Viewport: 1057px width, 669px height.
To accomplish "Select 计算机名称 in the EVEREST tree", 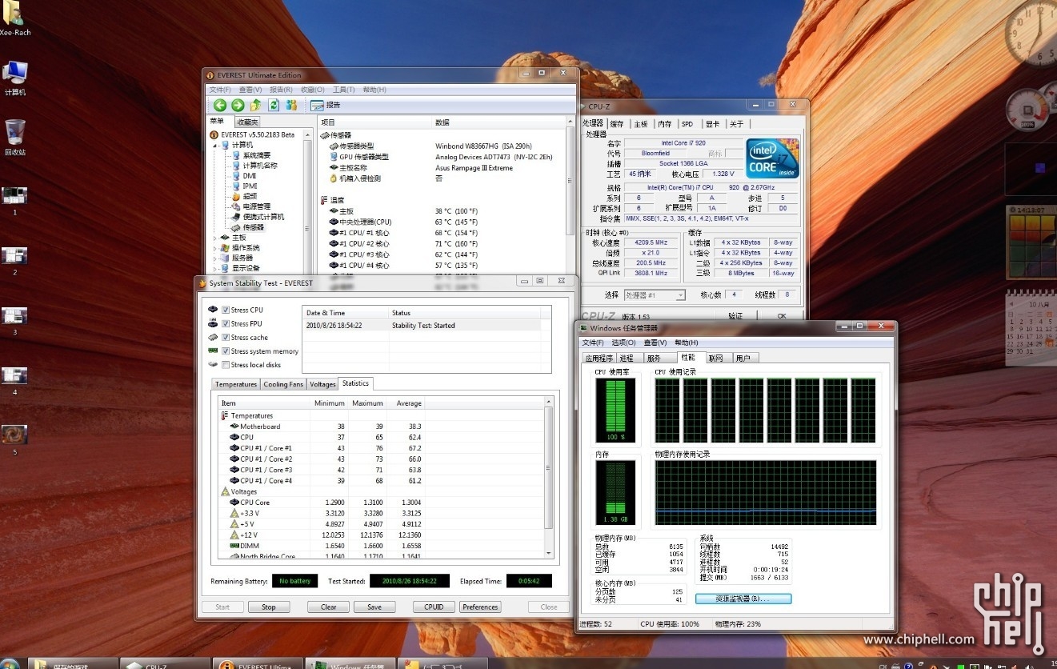I will [x=260, y=166].
